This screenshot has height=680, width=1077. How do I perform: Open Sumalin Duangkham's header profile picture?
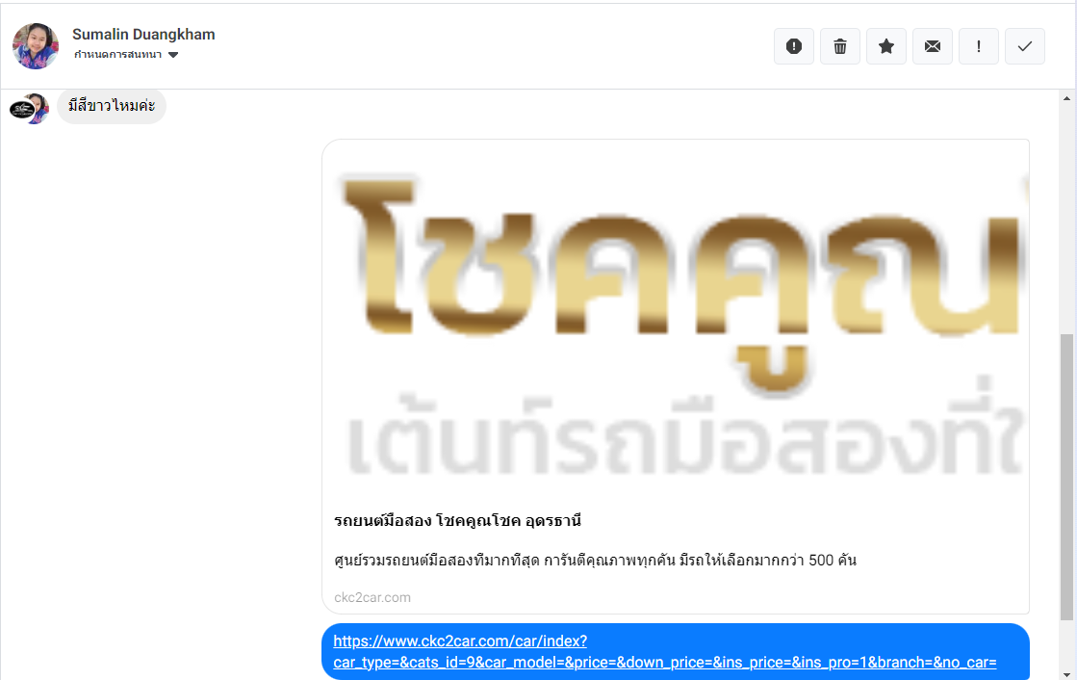click(x=36, y=46)
